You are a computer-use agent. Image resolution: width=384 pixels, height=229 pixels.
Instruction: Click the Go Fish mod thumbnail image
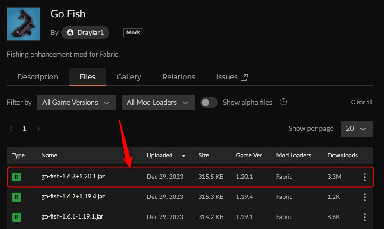24,24
